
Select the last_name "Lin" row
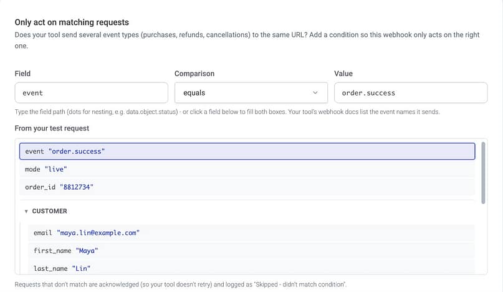coord(251,268)
